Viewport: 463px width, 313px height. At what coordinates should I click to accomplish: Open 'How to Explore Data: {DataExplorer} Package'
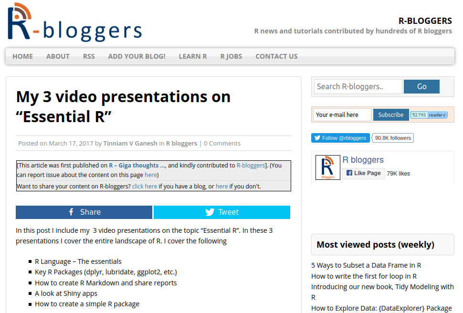pos(381,308)
